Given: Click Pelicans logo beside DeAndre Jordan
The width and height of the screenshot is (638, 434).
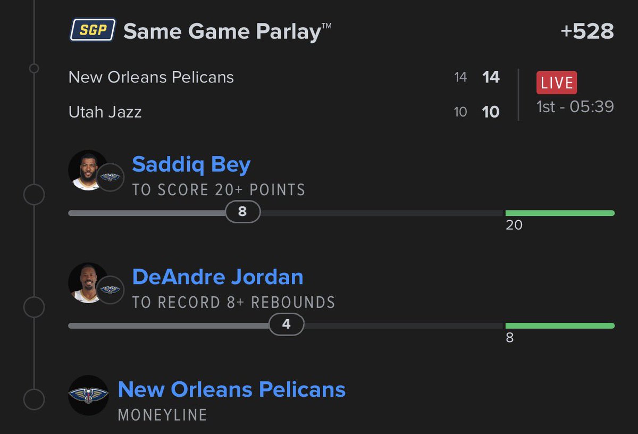Looking at the screenshot, I should click(x=110, y=290).
